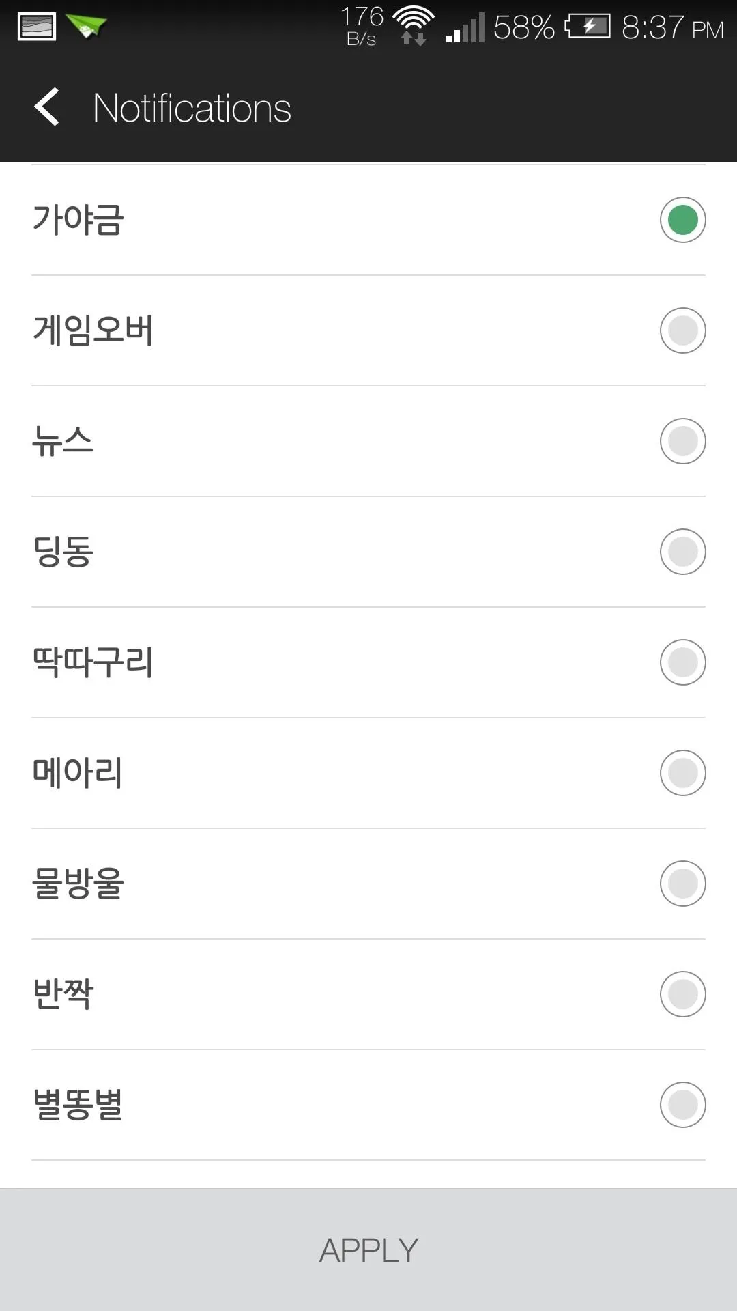Tap the APPLY button
737x1311 pixels.
click(x=369, y=1250)
